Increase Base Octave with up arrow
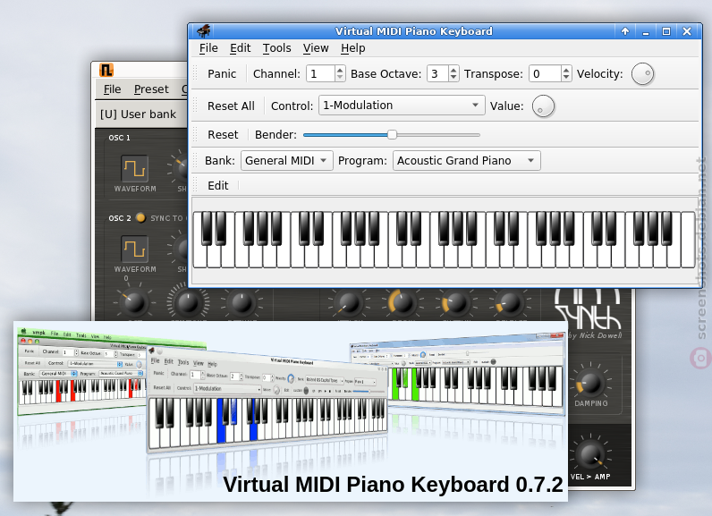The height and width of the screenshot is (516, 712). 453,70
